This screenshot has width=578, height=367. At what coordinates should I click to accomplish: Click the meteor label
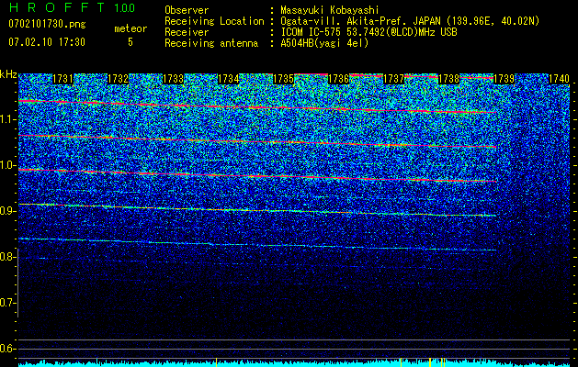pos(130,28)
